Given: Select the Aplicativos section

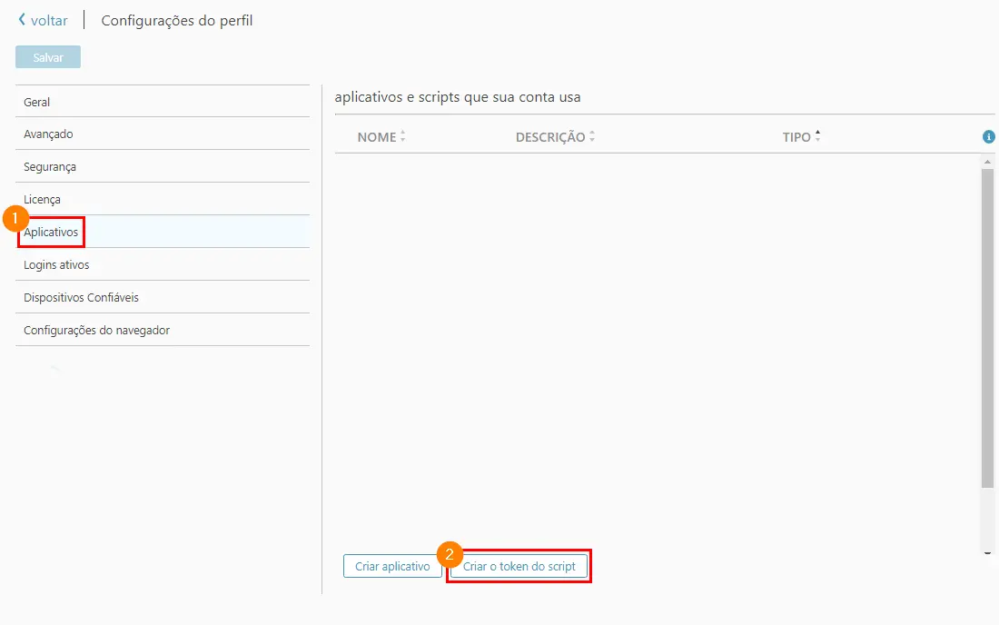Looking at the screenshot, I should [x=163, y=232].
